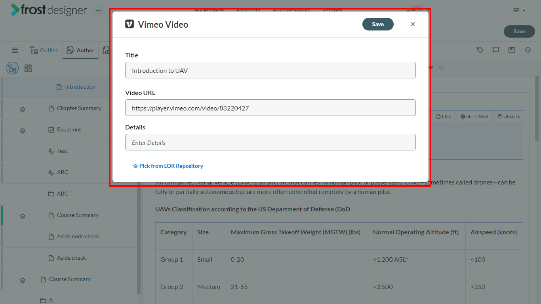The width and height of the screenshot is (541, 304).
Task: Click the page icon of Aside check
Action: 51,258
